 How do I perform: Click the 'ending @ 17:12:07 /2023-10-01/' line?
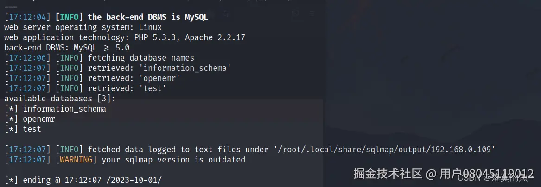point(92,180)
